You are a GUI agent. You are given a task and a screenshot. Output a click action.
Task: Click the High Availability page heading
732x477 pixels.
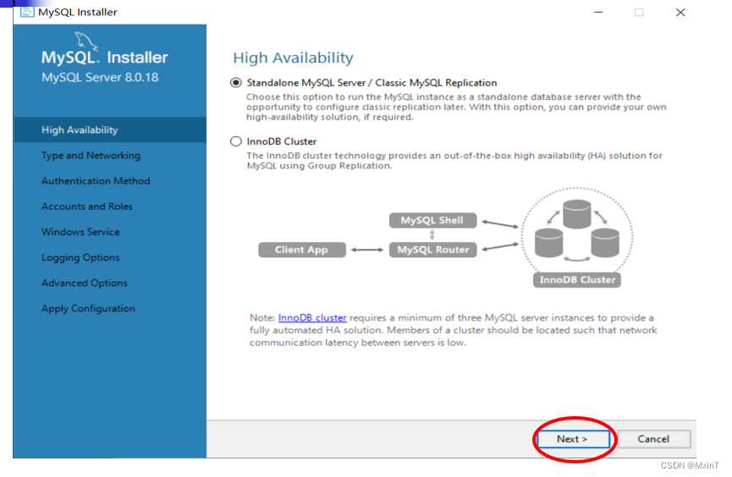[293, 58]
